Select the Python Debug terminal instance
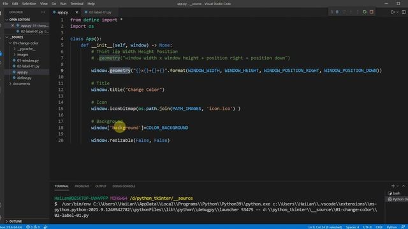 [x=397, y=199]
